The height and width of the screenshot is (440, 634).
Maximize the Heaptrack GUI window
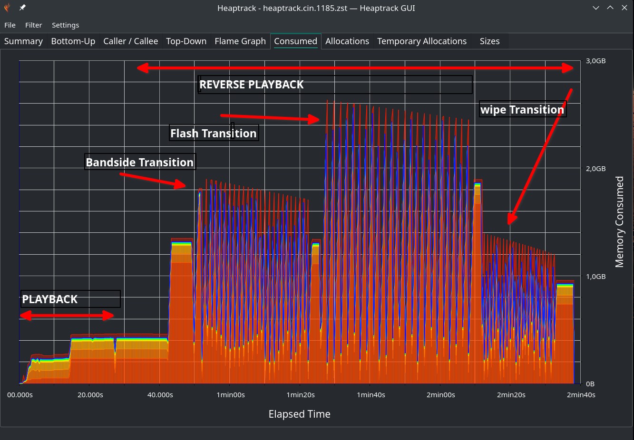[610, 8]
